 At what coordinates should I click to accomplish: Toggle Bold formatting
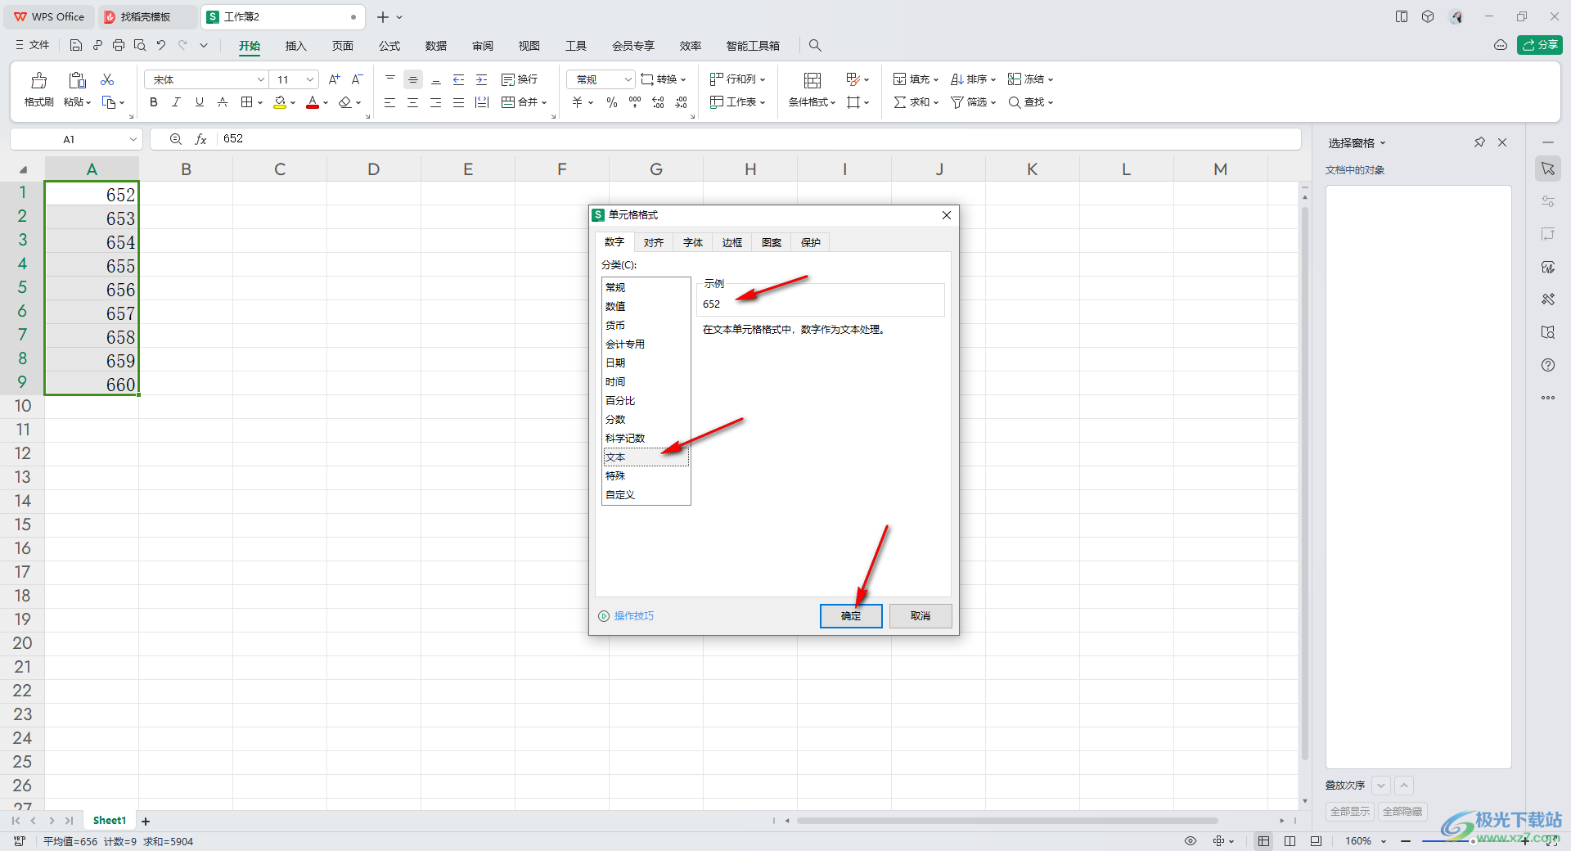point(154,102)
